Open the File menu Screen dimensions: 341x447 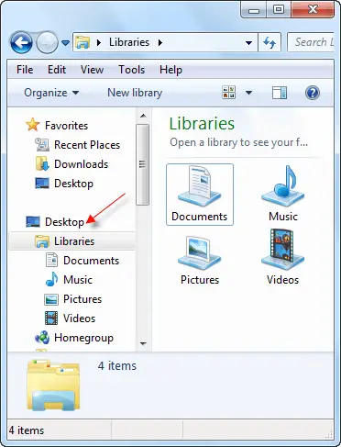(25, 70)
